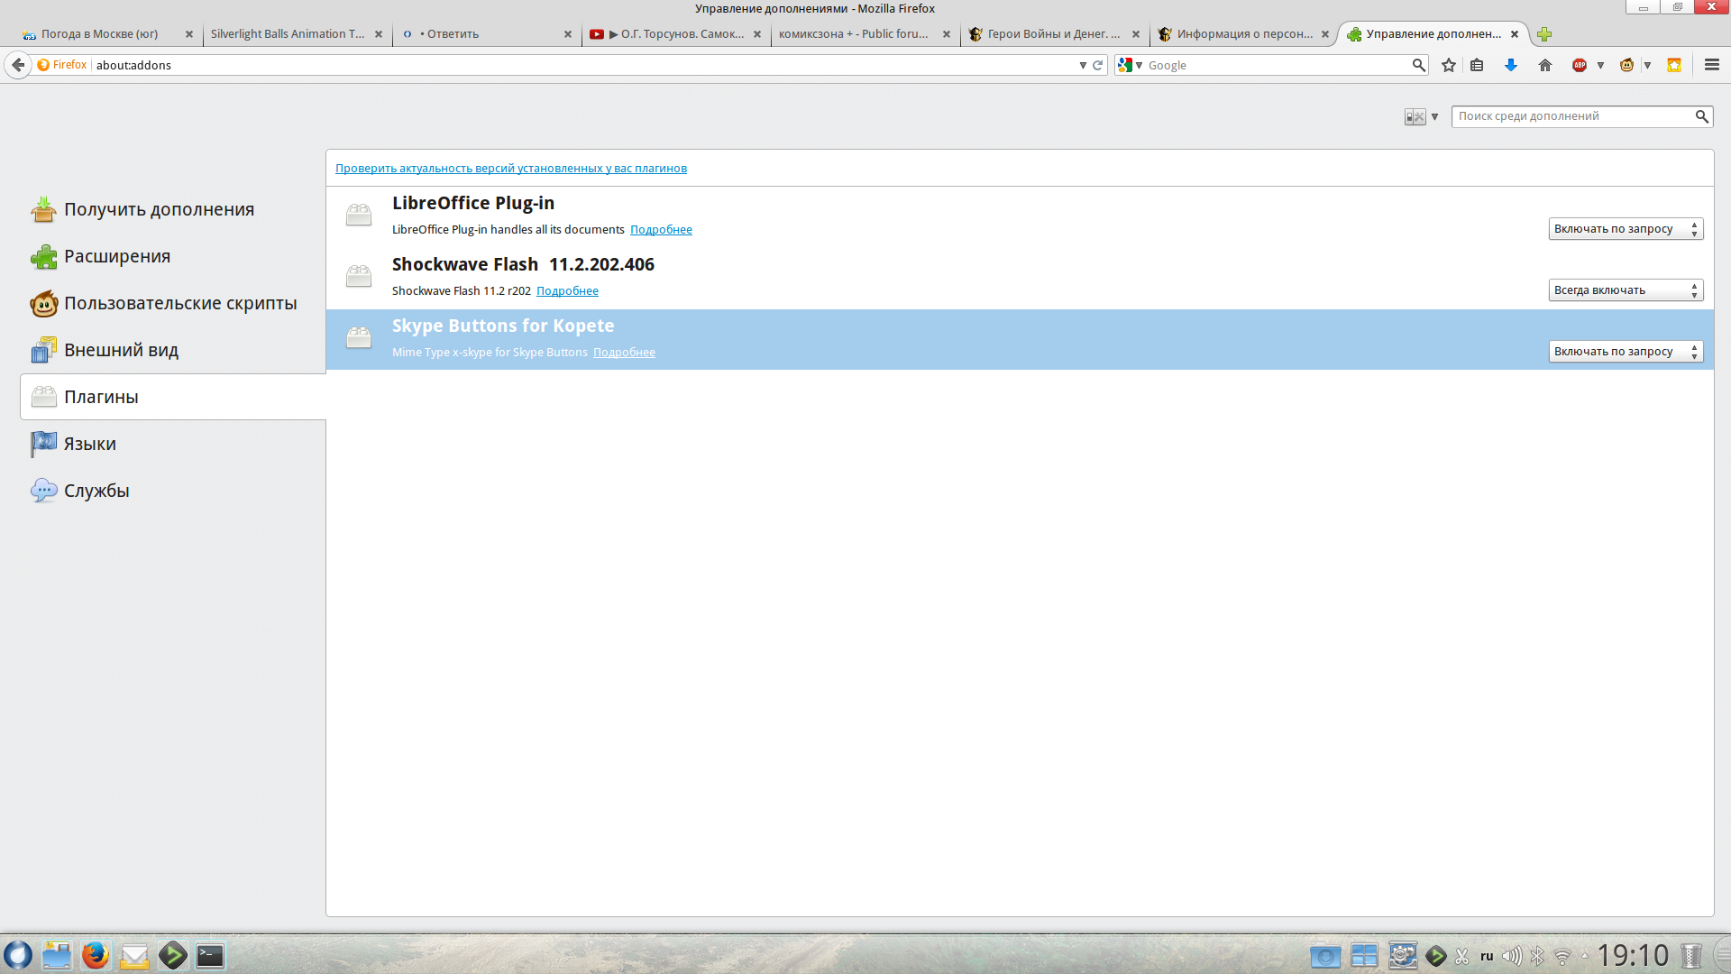Click the 'Поиск среди дополнений' search field
Image resolution: width=1731 pixels, height=974 pixels.
click(x=1572, y=116)
